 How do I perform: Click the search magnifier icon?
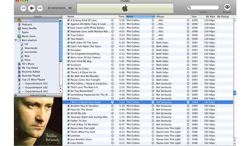[190, 7]
